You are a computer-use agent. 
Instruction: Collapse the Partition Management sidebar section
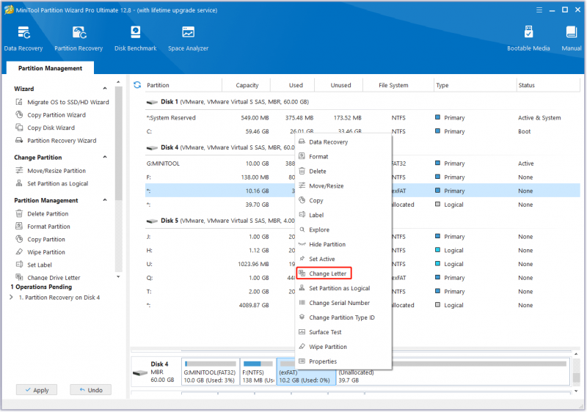tap(105, 200)
